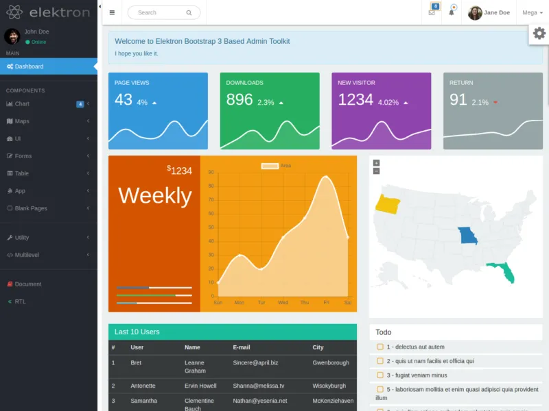Screen dimensions: 549x411
Task: Click into the Search input field
Action: [158, 12]
